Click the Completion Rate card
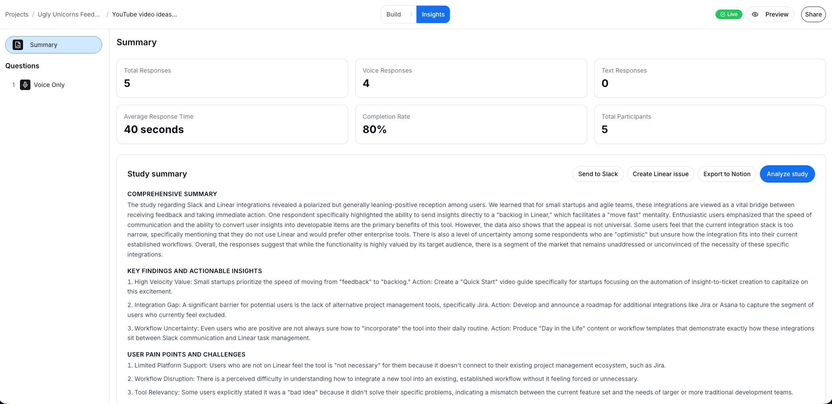Viewport: 832px width, 404px height. 471,124
